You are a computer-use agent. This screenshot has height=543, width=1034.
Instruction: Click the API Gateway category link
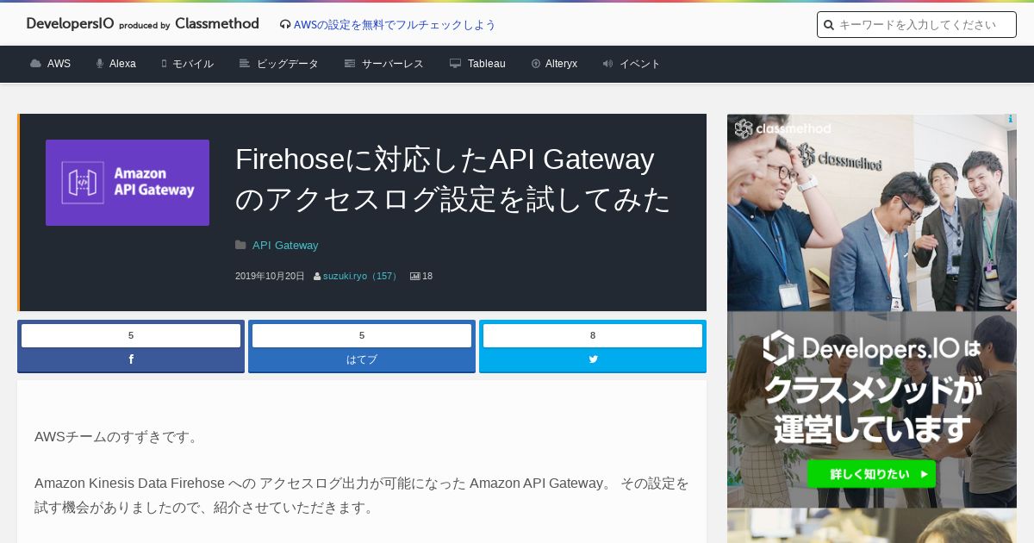click(285, 245)
